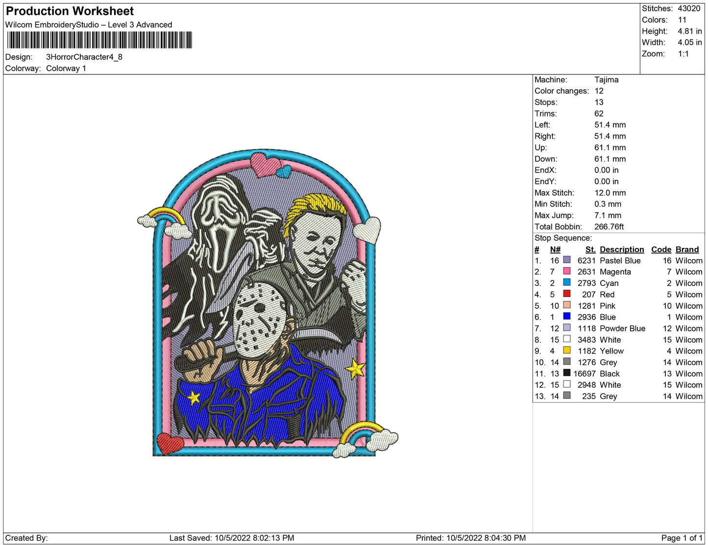Viewport: 708px width, 545px height.
Task: Click the "Magenta" description text
Action: (615, 272)
